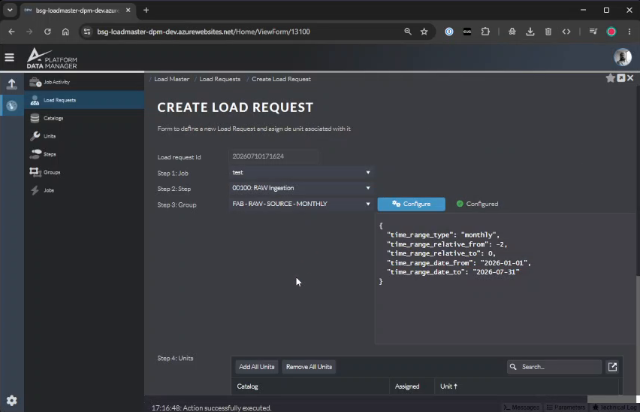This screenshot has width=640, height=412.
Task: Click the blue circle password extension icon
Action: 449,32
